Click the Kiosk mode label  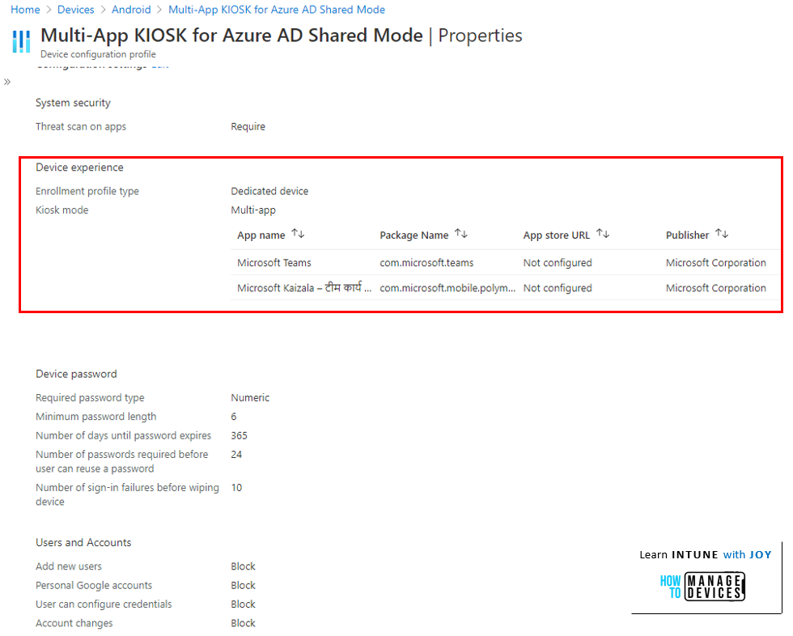[61, 210]
